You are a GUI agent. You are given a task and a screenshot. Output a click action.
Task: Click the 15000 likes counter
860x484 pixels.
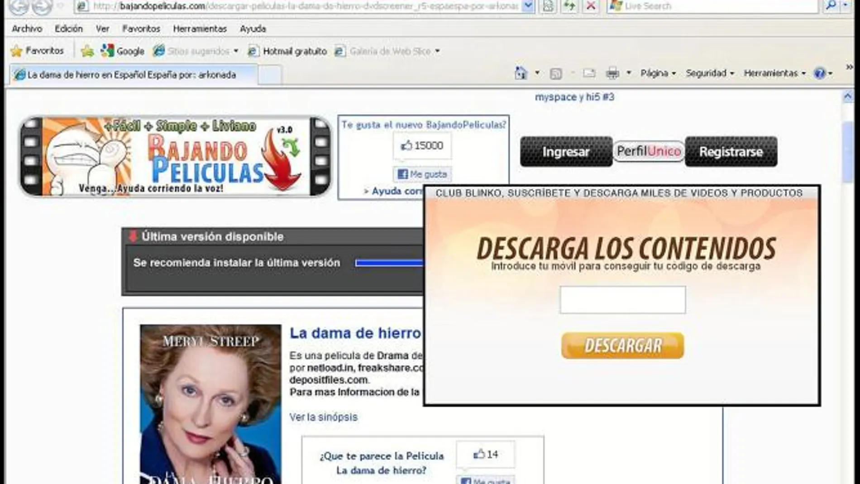(x=422, y=146)
